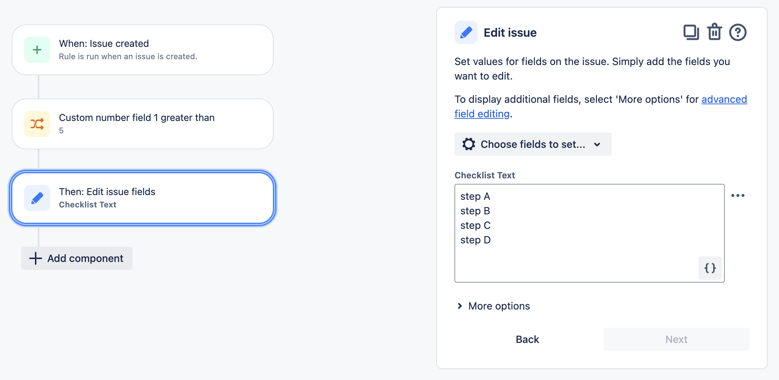Click Add component
The image size is (779, 380).
click(77, 258)
